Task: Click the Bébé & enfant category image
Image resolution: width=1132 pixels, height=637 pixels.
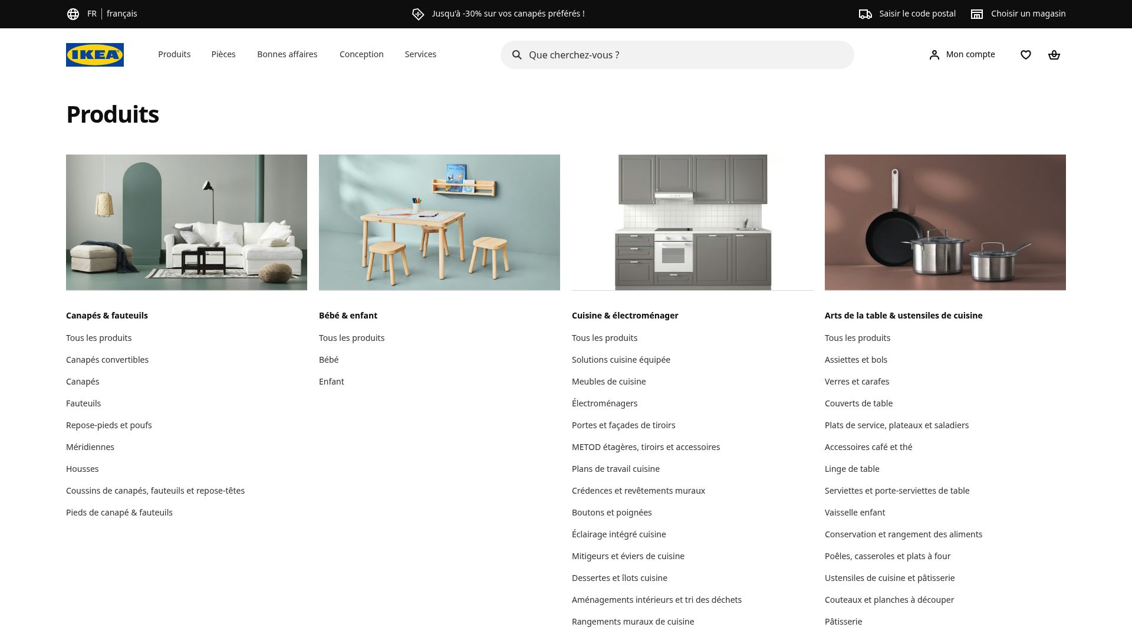Action: click(439, 222)
